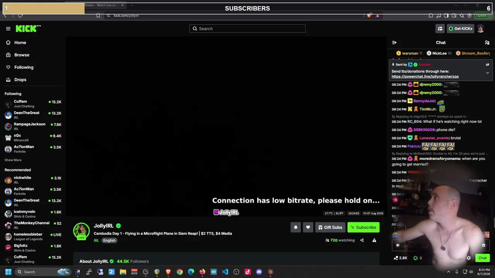495x278 pixels.
Task: Open Cuffem channel in Following list
Action: point(33,104)
